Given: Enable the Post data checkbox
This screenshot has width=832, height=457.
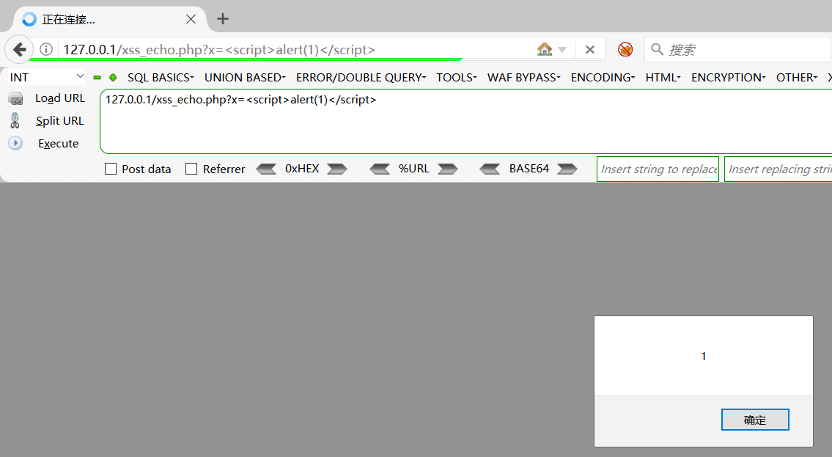Looking at the screenshot, I should (x=111, y=169).
